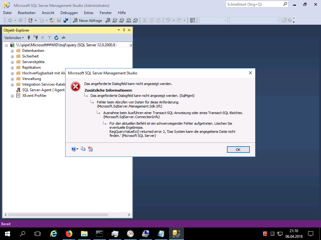Click the Schnellstart search field
321x240 pixels.
pyautogui.click(x=254, y=4)
